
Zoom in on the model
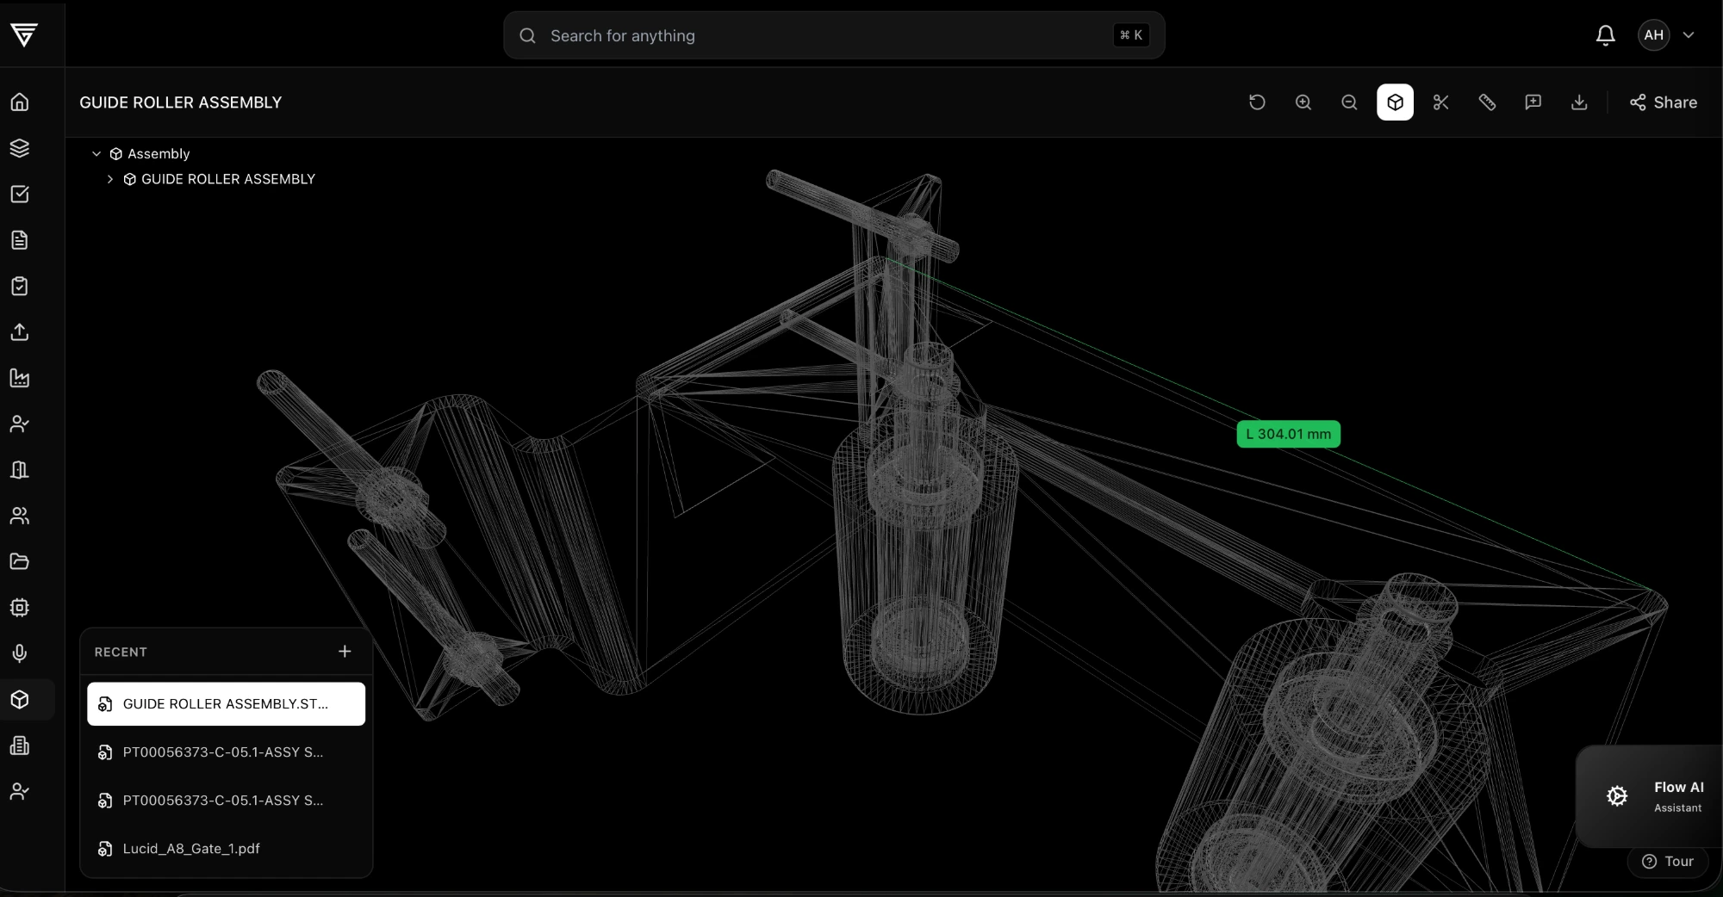(1303, 102)
